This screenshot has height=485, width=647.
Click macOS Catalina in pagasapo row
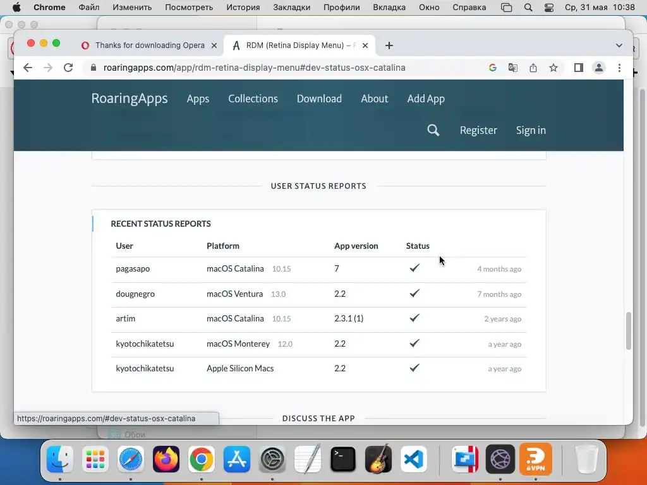click(235, 269)
